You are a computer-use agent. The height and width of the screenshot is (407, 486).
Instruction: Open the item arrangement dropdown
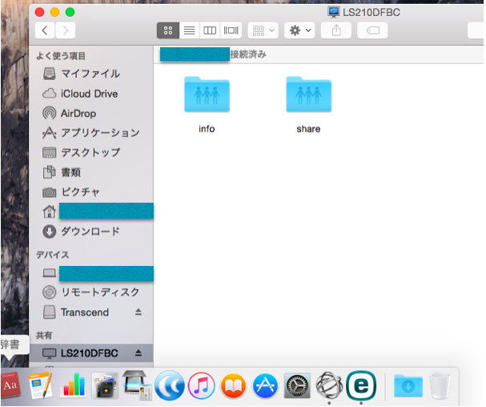(x=263, y=30)
